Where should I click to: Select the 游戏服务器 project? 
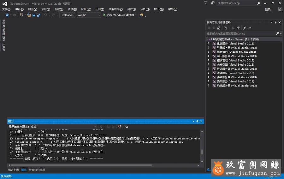pyautogui.click(x=237, y=77)
